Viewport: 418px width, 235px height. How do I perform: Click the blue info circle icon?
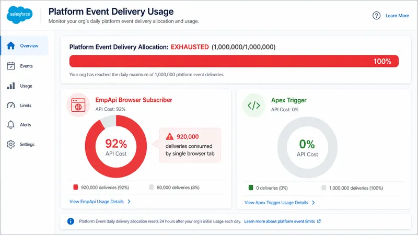point(71,221)
